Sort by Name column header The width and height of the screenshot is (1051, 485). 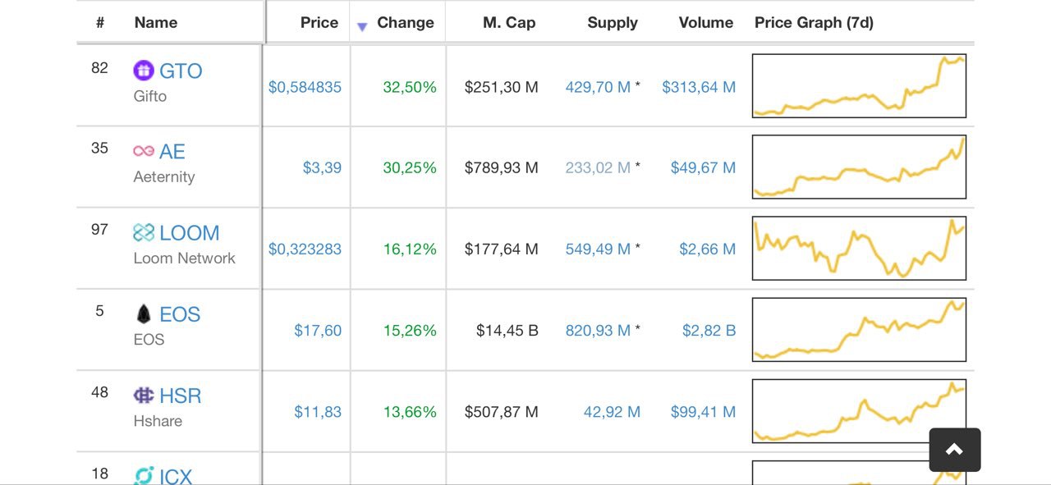(156, 23)
